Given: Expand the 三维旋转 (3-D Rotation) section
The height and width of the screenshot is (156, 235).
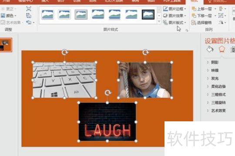Looking at the screenshot, I should (x=216, y=103).
